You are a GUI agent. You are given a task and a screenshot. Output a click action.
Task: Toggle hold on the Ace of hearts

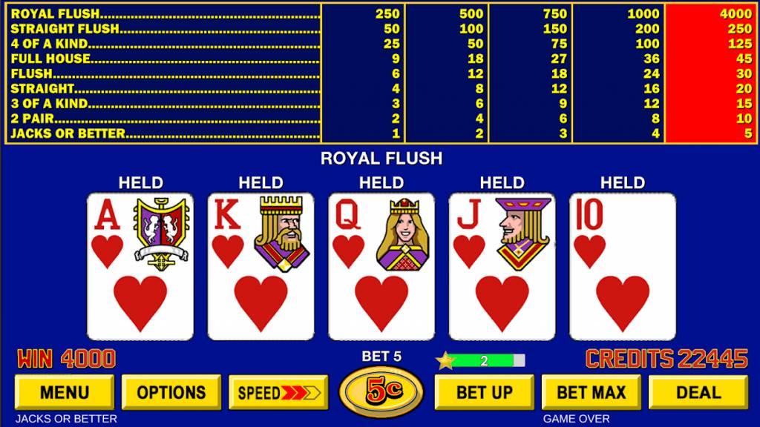pyautogui.click(x=140, y=267)
